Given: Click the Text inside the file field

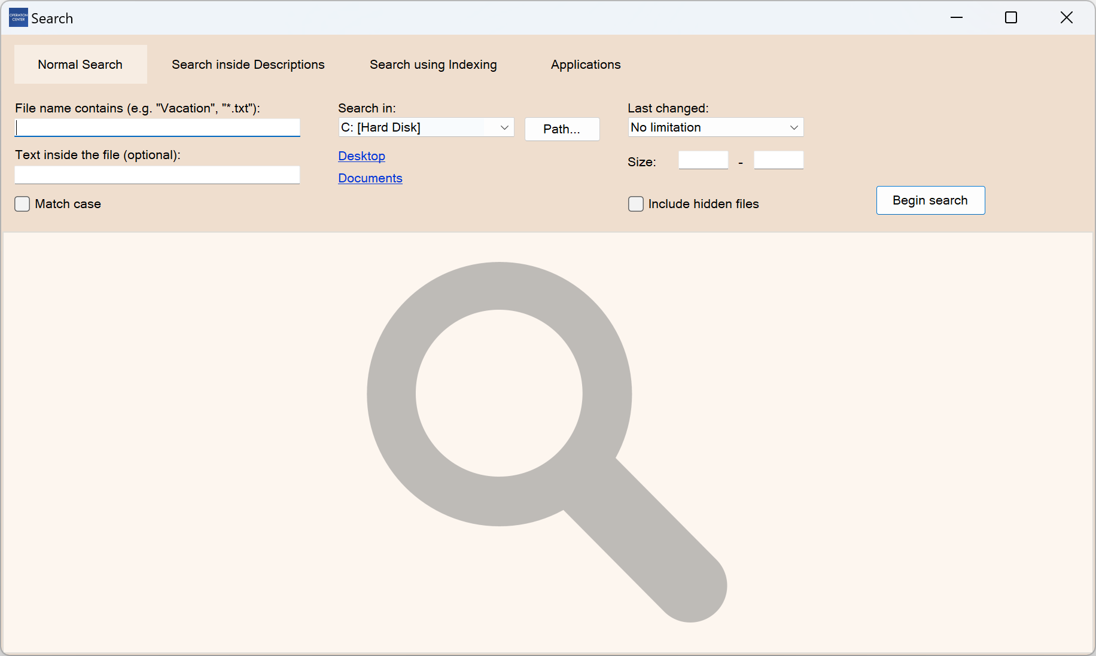Looking at the screenshot, I should tap(157, 175).
